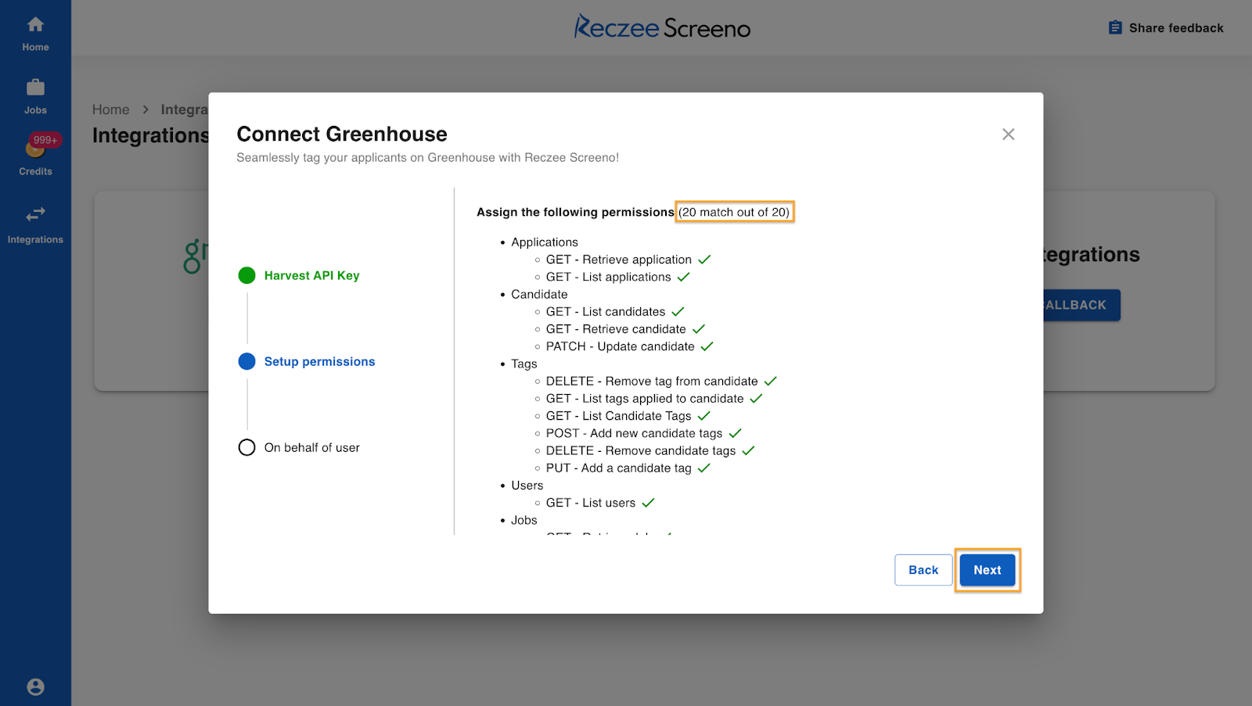1252x706 pixels.
Task: Click checkmark beside Remove tag from candidate
Action: coord(770,381)
